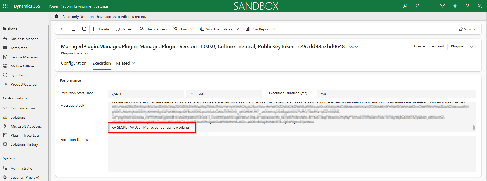Click the account header value
This screenshot has width=487, height=181.
click(x=438, y=46)
